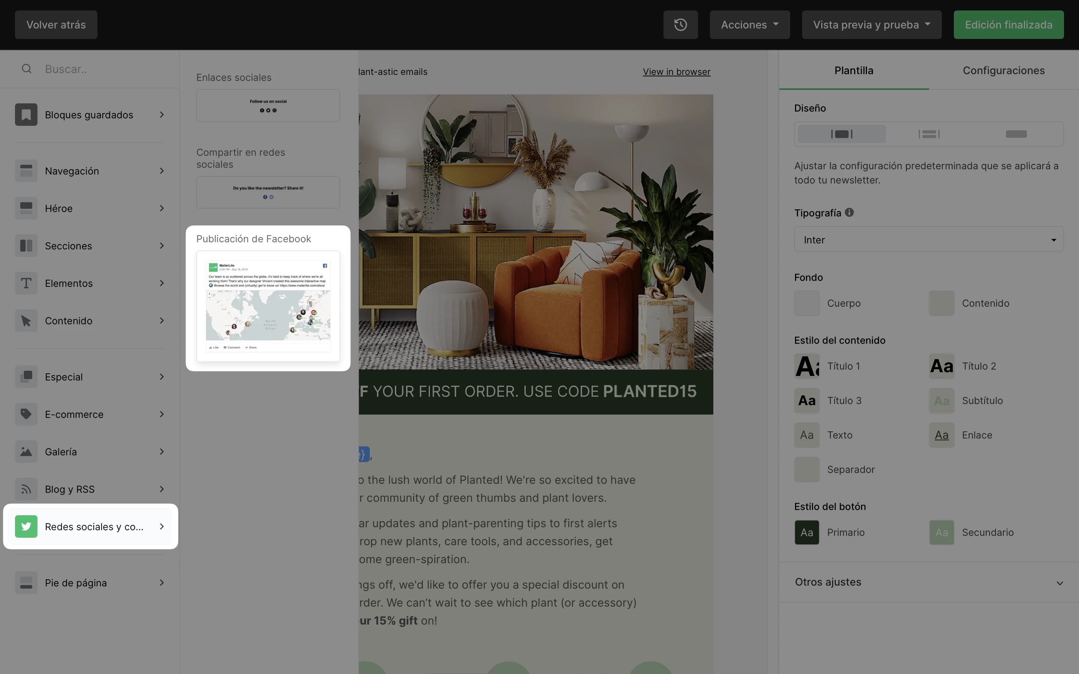Open the Primario button color swatch

point(806,532)
